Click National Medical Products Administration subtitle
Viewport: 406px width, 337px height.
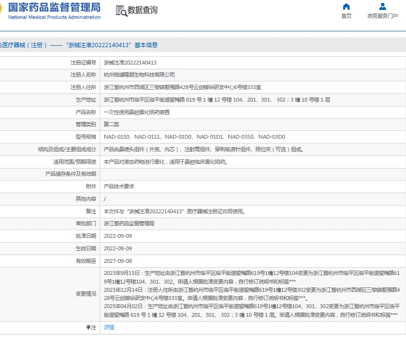click(x=54, y=17)
